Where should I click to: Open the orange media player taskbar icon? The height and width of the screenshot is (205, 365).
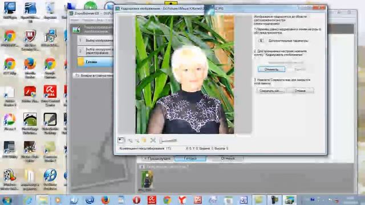58,200
